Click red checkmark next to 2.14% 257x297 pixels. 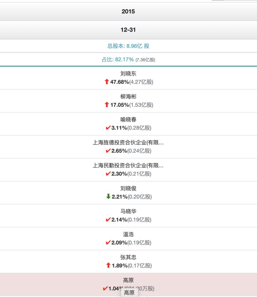coord(108,219)
